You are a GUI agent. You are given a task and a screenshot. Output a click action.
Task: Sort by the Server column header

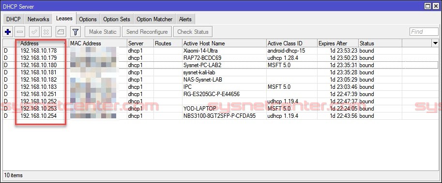click(x=140, y=43)
